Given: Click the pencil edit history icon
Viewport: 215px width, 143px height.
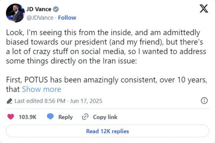Looking at the screenshot, I should coord(10,101).
